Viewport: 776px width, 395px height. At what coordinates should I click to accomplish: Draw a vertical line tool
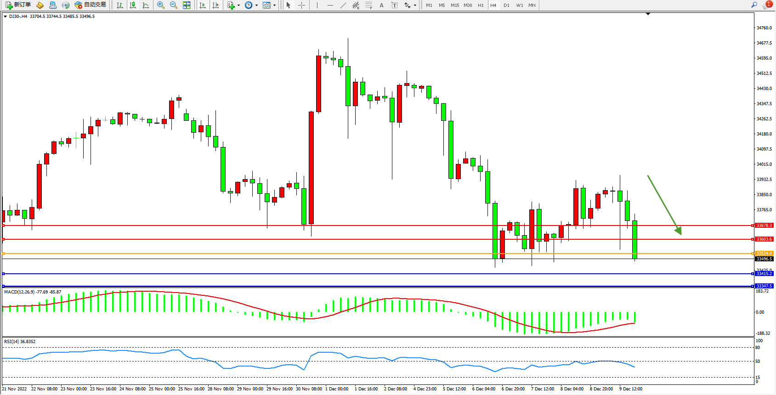click(317, 5)
